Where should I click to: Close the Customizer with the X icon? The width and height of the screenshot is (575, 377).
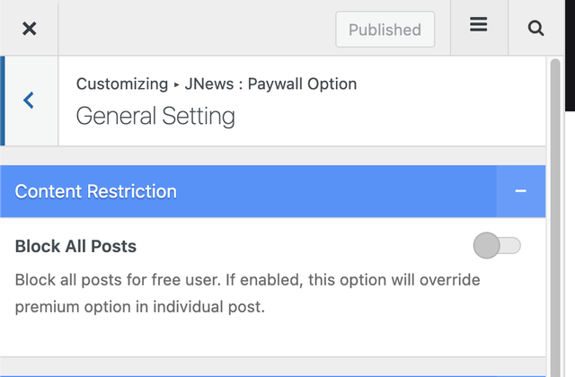pos(29,28)
